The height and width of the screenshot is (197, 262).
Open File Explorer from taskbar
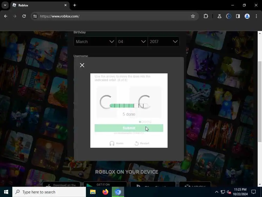[93, 192]
